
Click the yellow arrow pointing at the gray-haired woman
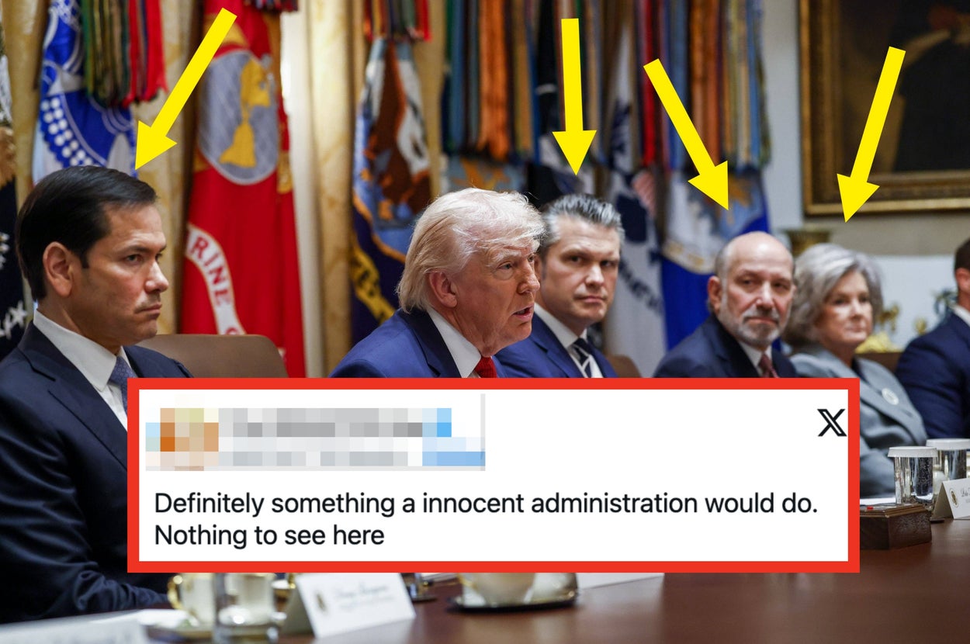(871, 133)
